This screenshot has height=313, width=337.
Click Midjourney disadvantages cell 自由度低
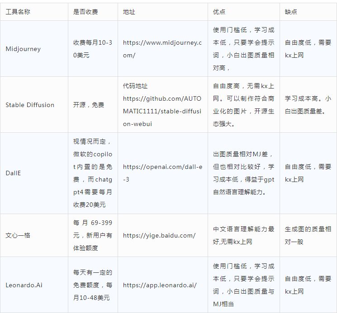[308, 49]
